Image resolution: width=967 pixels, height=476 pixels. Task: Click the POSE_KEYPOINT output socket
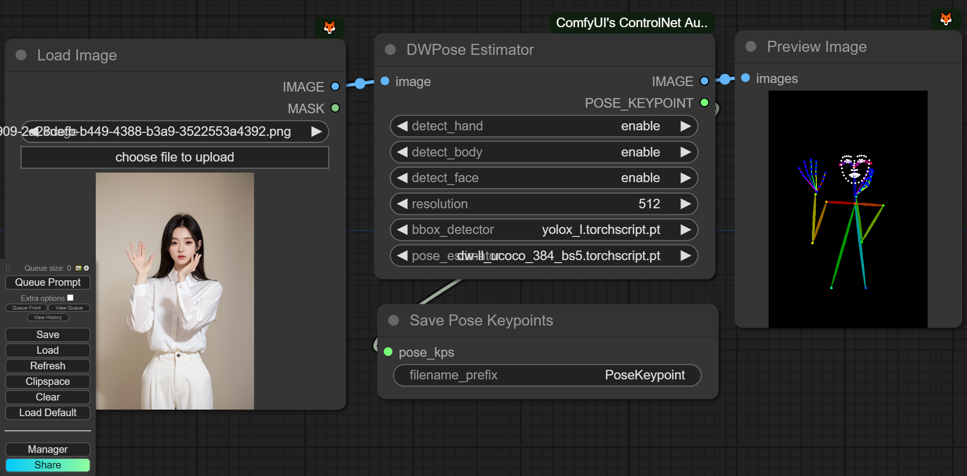pyautogui.click(x=705, y=103)
